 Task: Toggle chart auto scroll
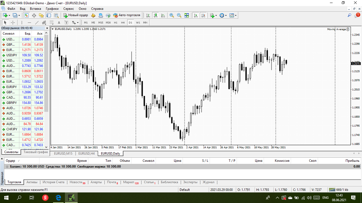click(x=196, y=15)
